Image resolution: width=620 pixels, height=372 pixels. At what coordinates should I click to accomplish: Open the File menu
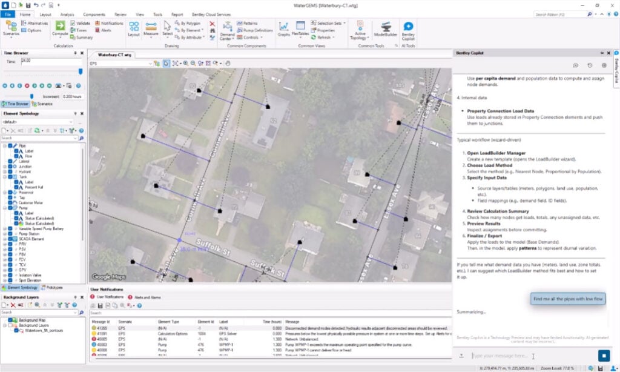[x=7, y=15]
